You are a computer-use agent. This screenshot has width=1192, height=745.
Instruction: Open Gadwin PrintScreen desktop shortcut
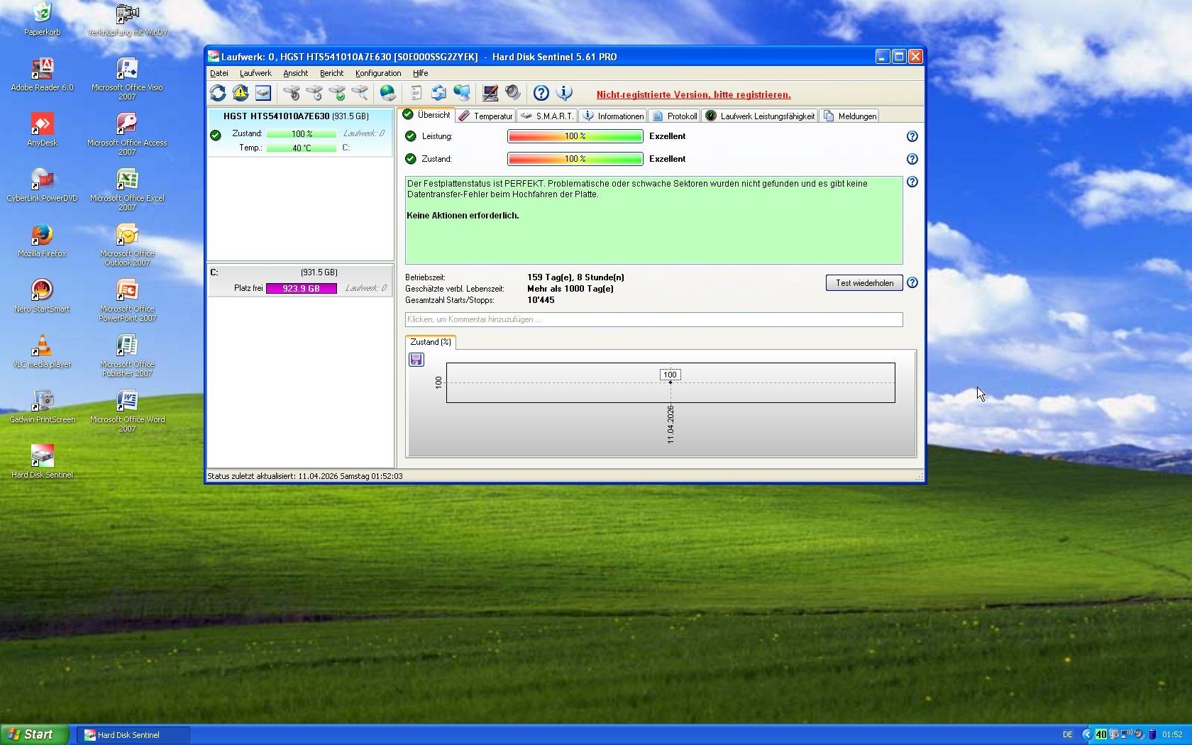pyautogui.click(x=42, y=406)
